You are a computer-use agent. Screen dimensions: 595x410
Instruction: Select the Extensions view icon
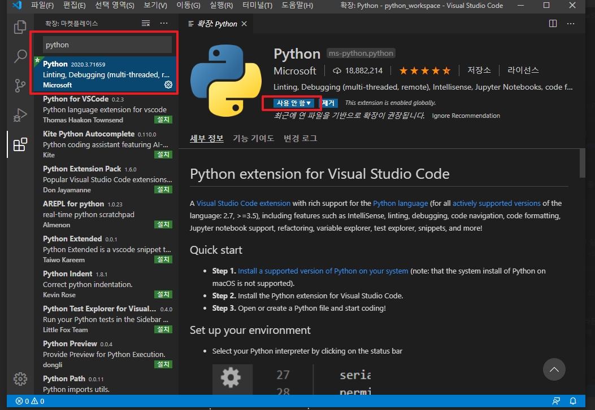pyautogui.click(x=20, y=144)
